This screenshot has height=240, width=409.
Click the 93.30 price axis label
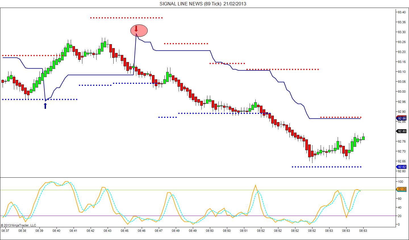pos(402,32)
